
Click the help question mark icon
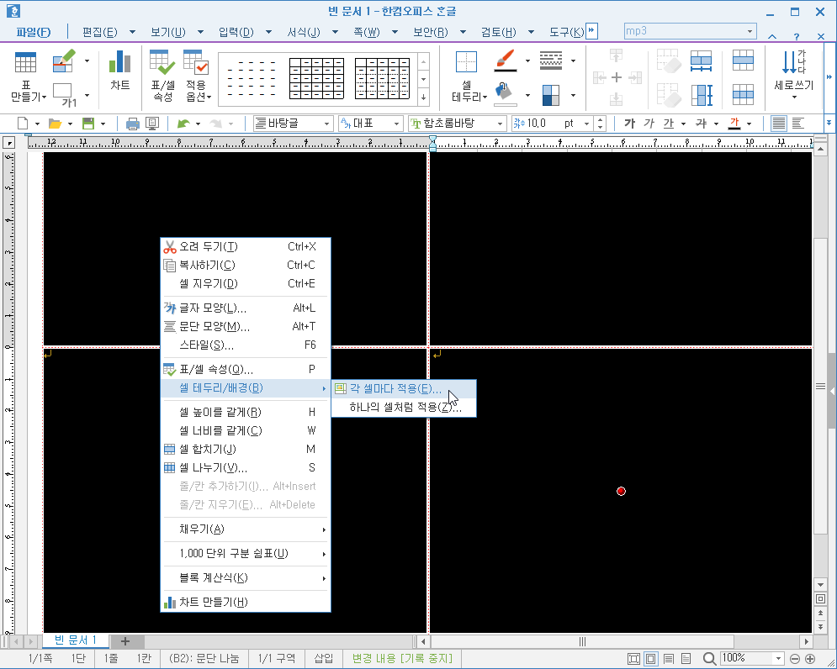pos(797,37)
